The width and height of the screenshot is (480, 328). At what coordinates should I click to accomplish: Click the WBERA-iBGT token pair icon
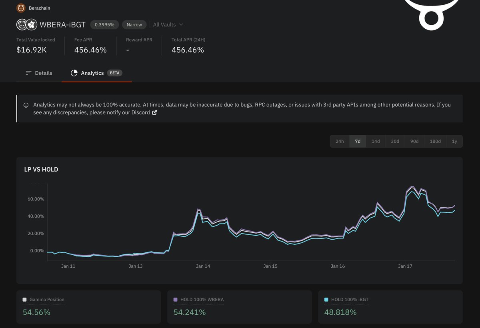(x=27, y=25)
